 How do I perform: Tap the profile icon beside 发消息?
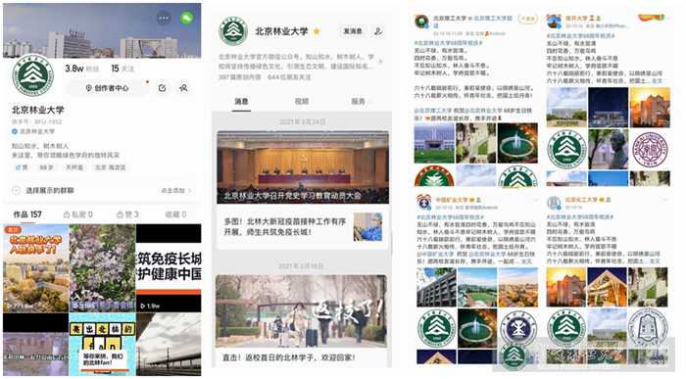pyautogui.click(x=378, y=31)
